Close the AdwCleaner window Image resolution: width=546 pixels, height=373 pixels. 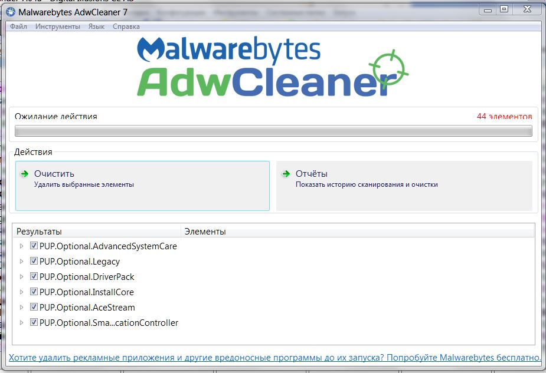[528, 10]
